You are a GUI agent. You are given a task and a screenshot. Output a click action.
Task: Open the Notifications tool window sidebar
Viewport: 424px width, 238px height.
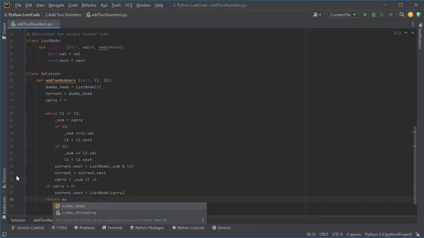point(420,36)
